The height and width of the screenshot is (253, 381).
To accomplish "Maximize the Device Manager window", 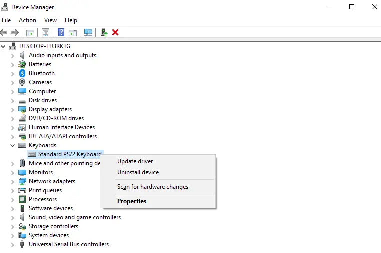I will (352, 7).
